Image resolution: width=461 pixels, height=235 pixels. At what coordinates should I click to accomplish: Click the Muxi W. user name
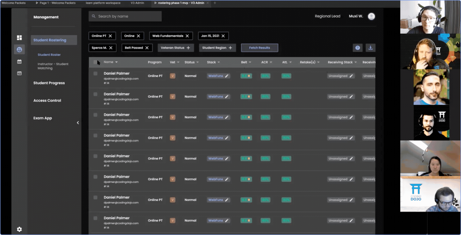[356, 16]
